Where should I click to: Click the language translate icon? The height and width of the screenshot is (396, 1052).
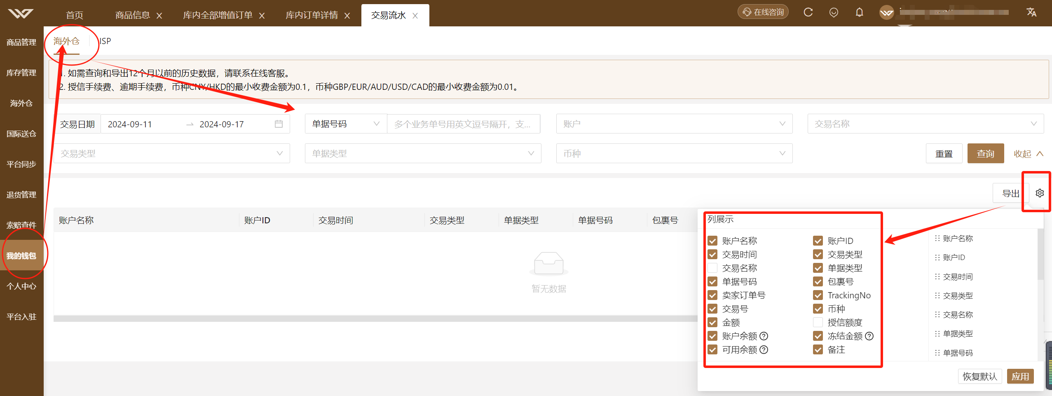click(1031, 12)
